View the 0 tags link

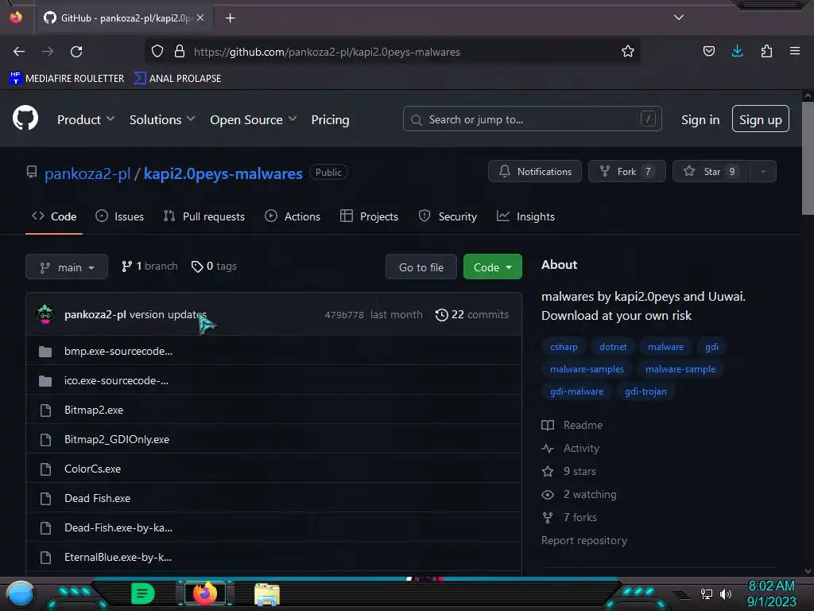[214, 266]
